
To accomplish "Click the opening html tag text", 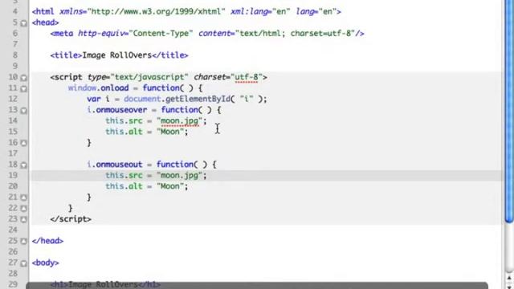I will coord(43,11).
